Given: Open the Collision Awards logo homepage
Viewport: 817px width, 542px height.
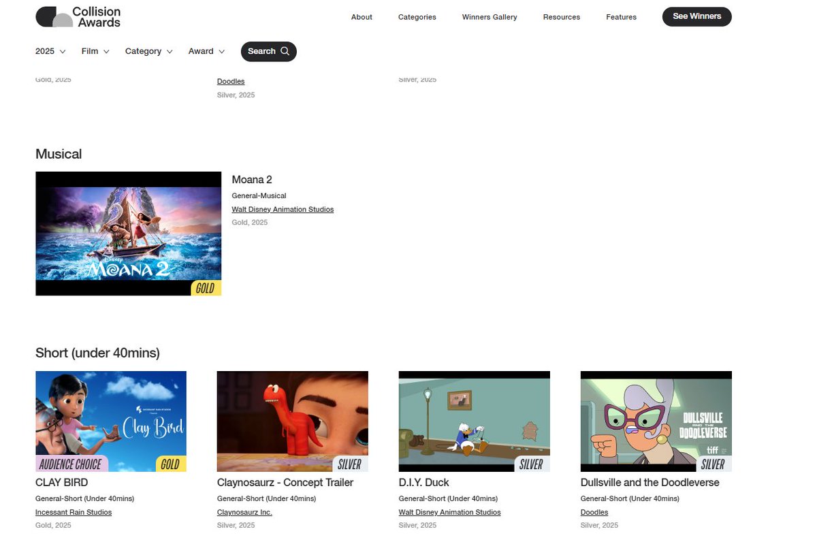Looking at the screenshot, I should click(x=78, y=17).
